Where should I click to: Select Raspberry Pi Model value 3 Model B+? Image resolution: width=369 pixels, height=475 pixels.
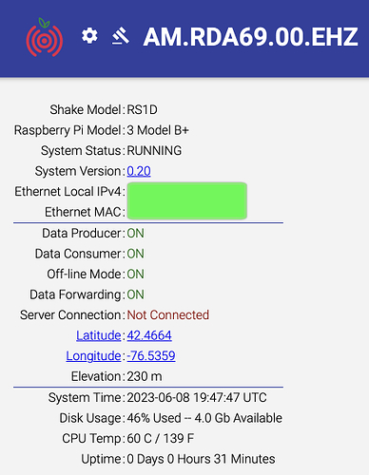[x=158, y=130]
